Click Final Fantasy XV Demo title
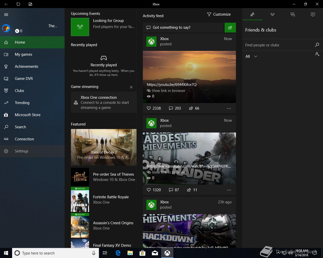 tap(112, 245)
